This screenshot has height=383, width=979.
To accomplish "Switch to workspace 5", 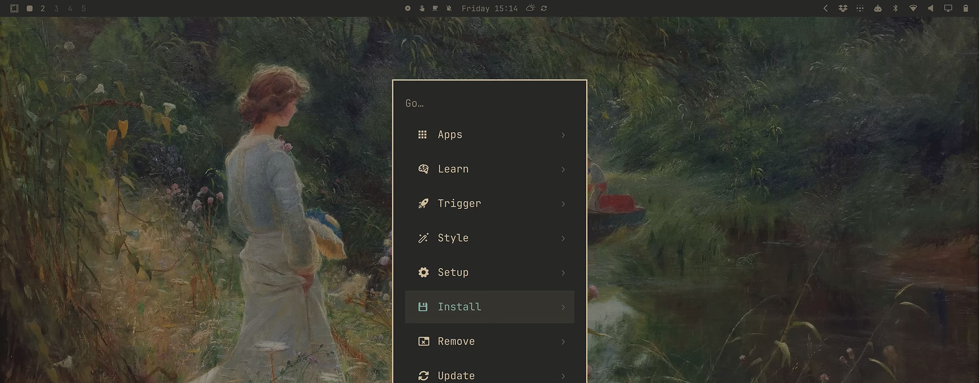I will coord(84,9).
